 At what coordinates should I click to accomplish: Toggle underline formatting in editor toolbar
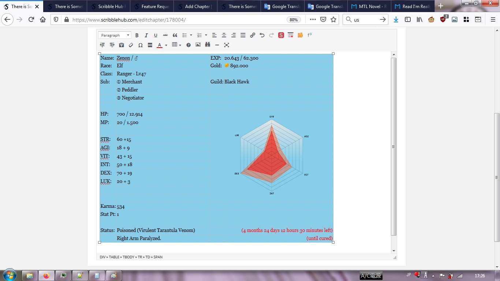pyautogui.click(x=156, y=35)
